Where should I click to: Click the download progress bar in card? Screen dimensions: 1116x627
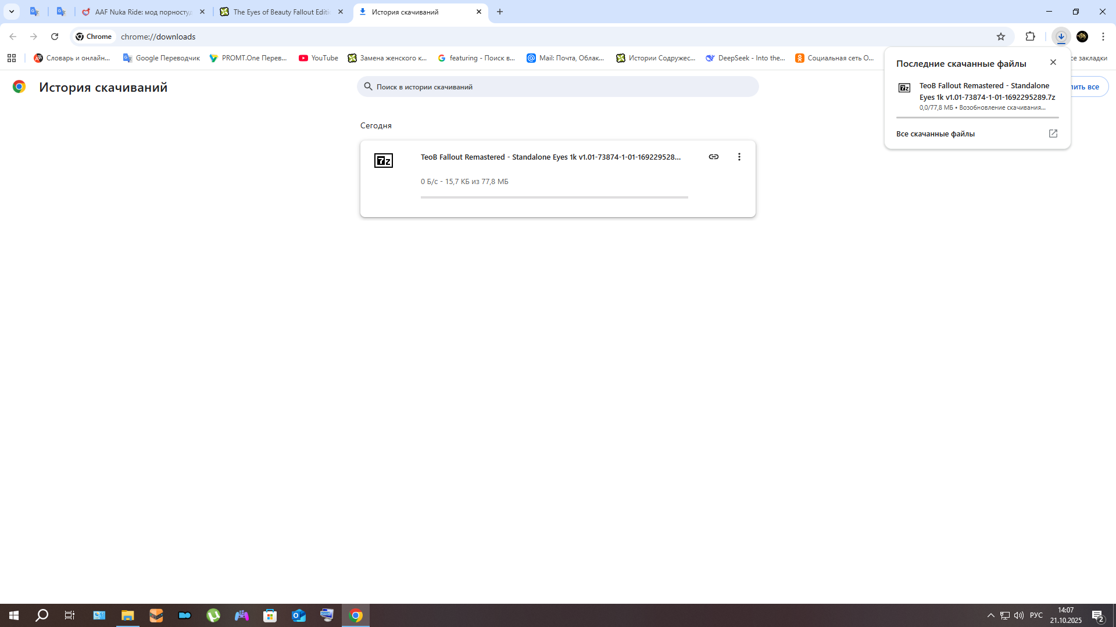click(x=555, y=197)
